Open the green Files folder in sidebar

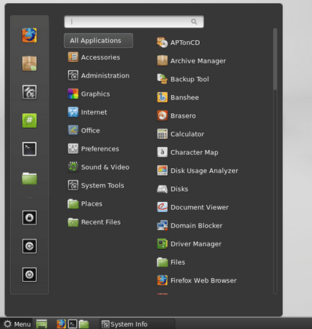tap(29, 178)
